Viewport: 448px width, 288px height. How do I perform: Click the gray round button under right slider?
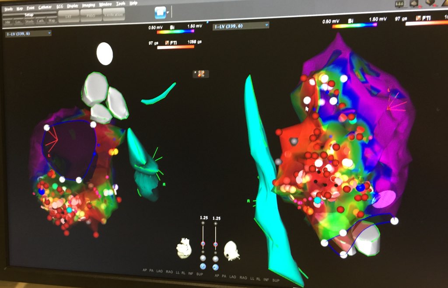click(215, 259)
